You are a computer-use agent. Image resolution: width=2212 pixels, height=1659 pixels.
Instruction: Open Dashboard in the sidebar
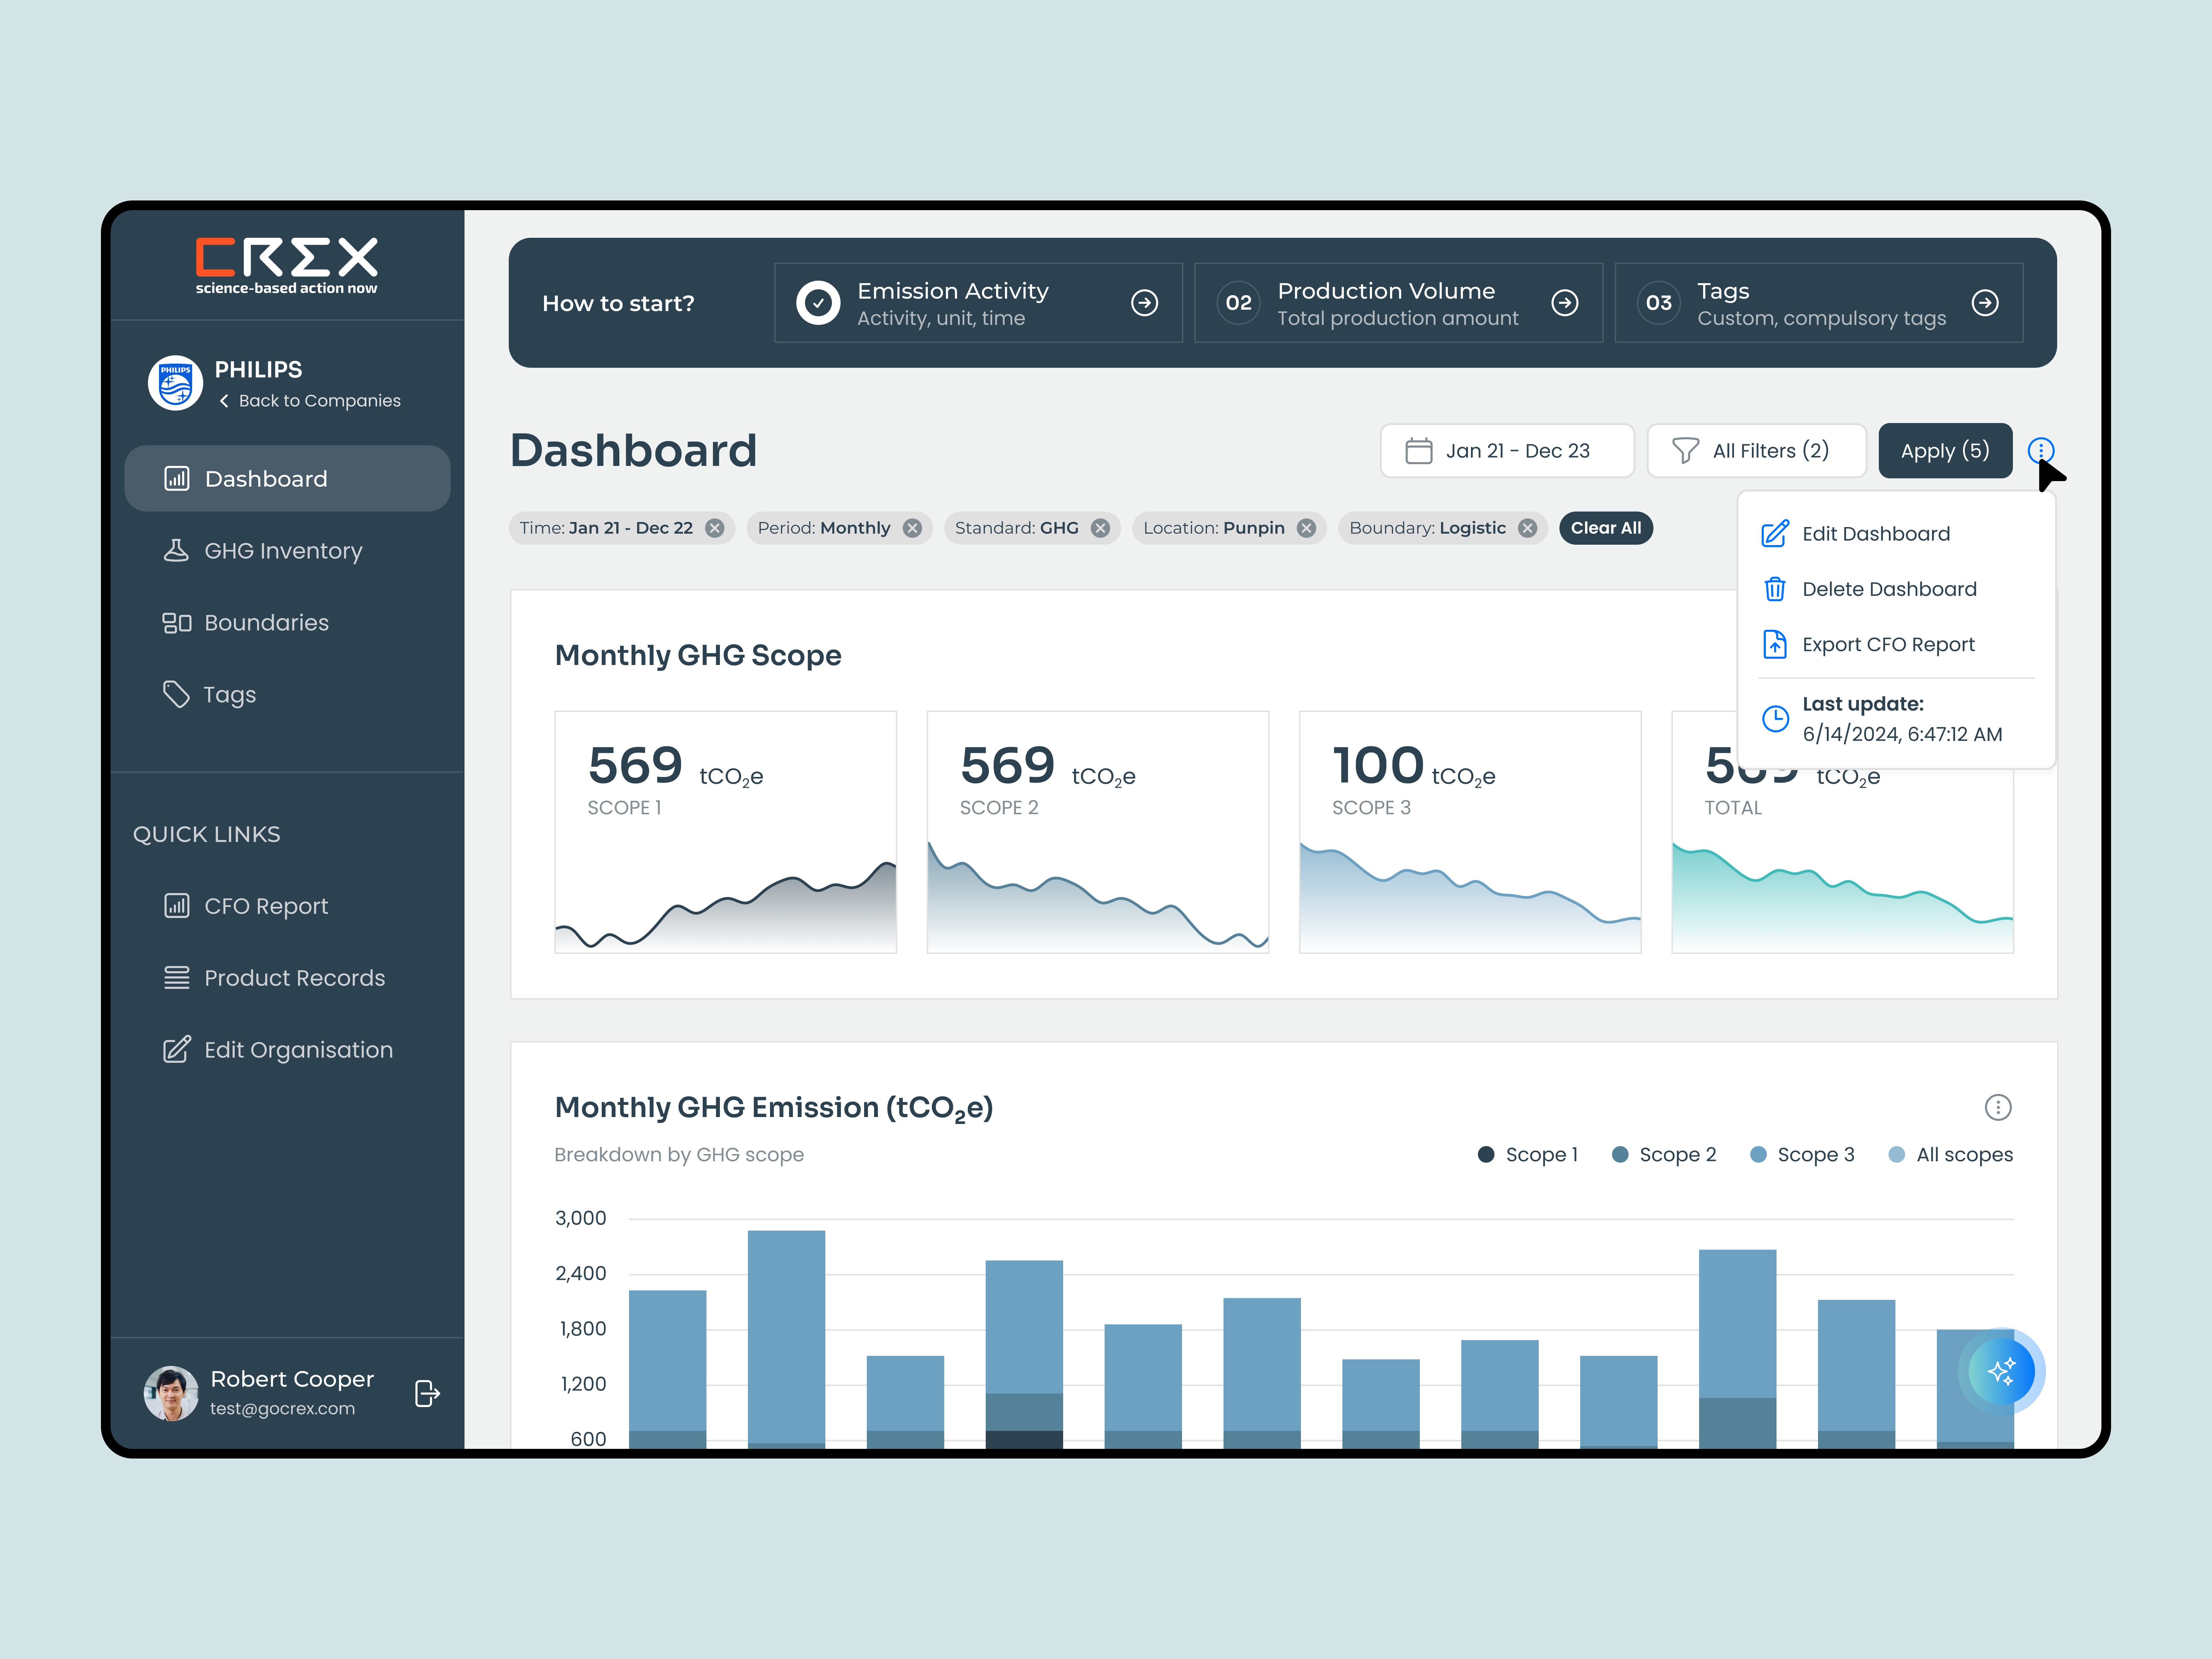click(287, 479)
